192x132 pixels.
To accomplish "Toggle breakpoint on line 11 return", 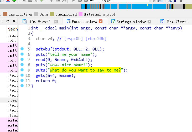I will pyautogui.click(x=22, y=80).
